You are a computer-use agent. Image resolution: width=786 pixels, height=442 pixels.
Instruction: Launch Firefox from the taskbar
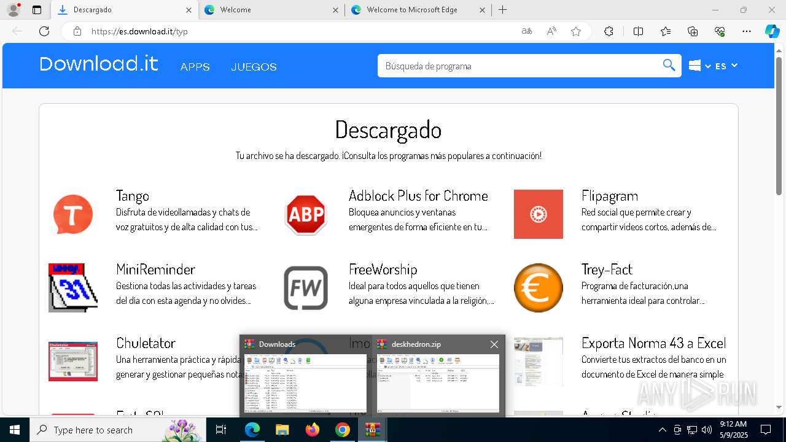(x=313, y=430)
